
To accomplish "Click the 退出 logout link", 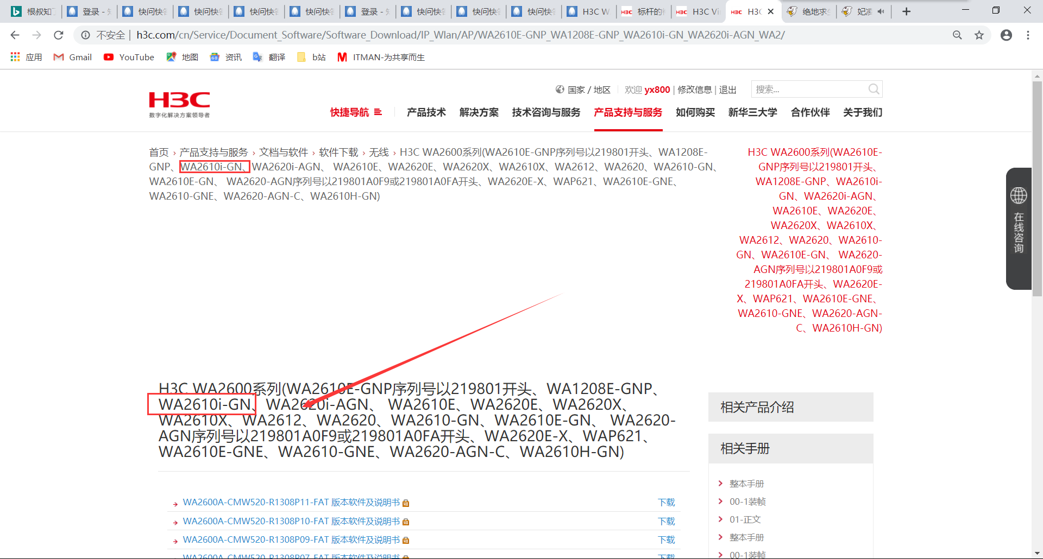I will coord(728,90).
